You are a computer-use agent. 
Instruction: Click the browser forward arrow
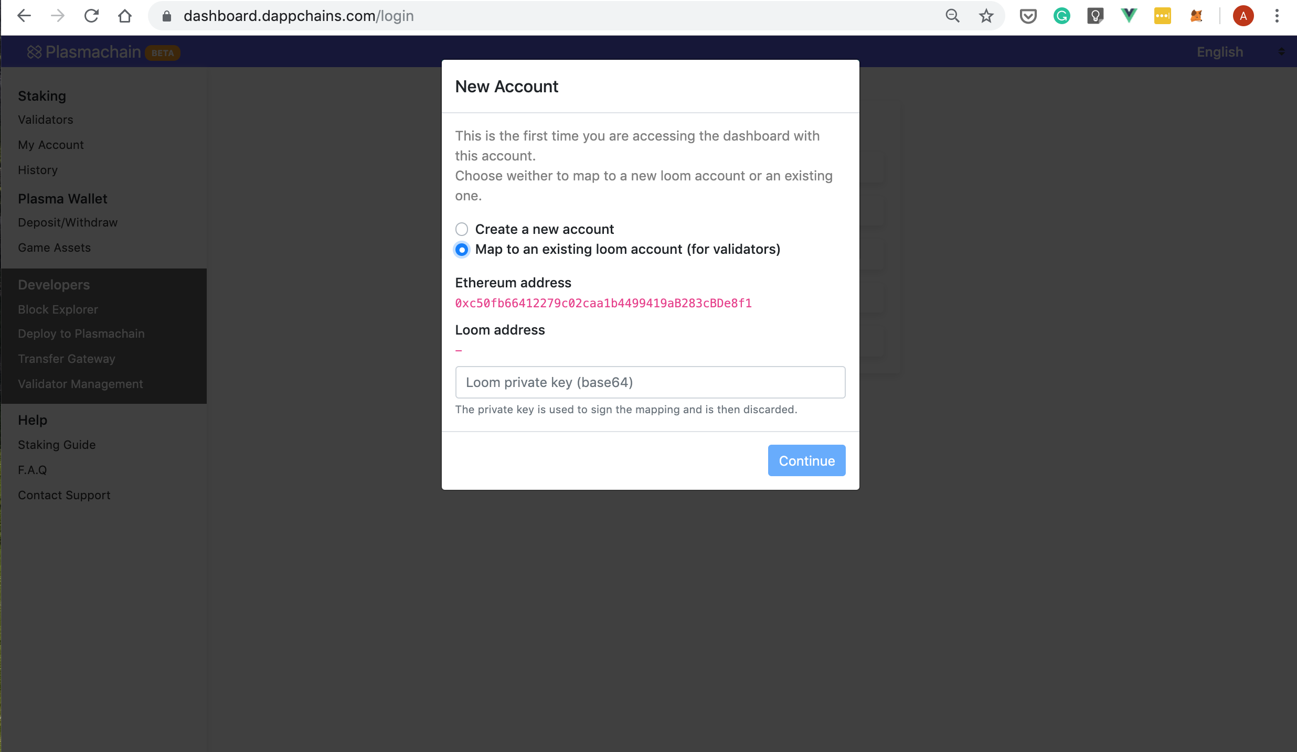[x=58, y=16]
